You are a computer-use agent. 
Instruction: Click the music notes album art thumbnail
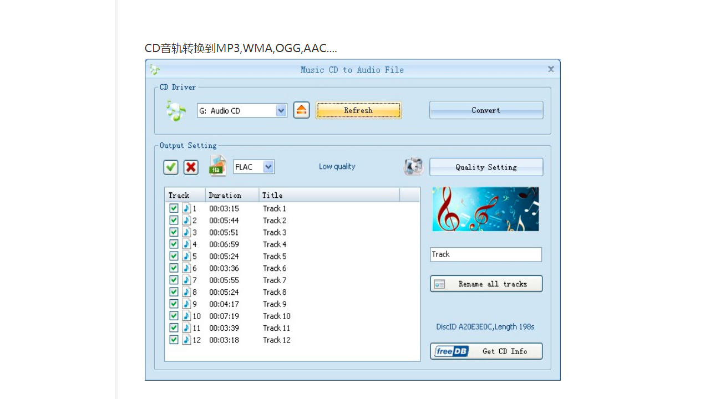coord(485,209)
